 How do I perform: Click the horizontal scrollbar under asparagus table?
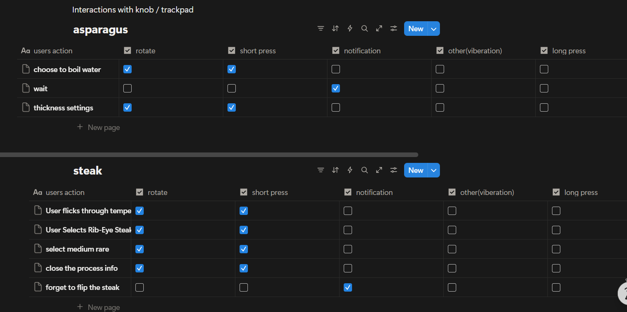pos(209,155)
